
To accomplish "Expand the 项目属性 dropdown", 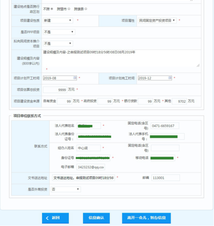I will (x=157, y=21).
